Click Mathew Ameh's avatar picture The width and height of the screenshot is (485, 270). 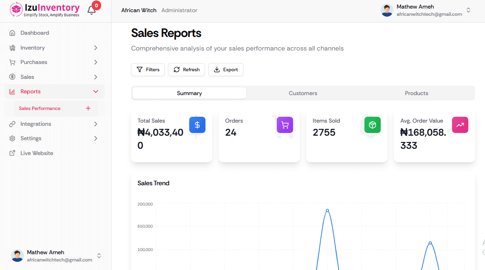387,9
